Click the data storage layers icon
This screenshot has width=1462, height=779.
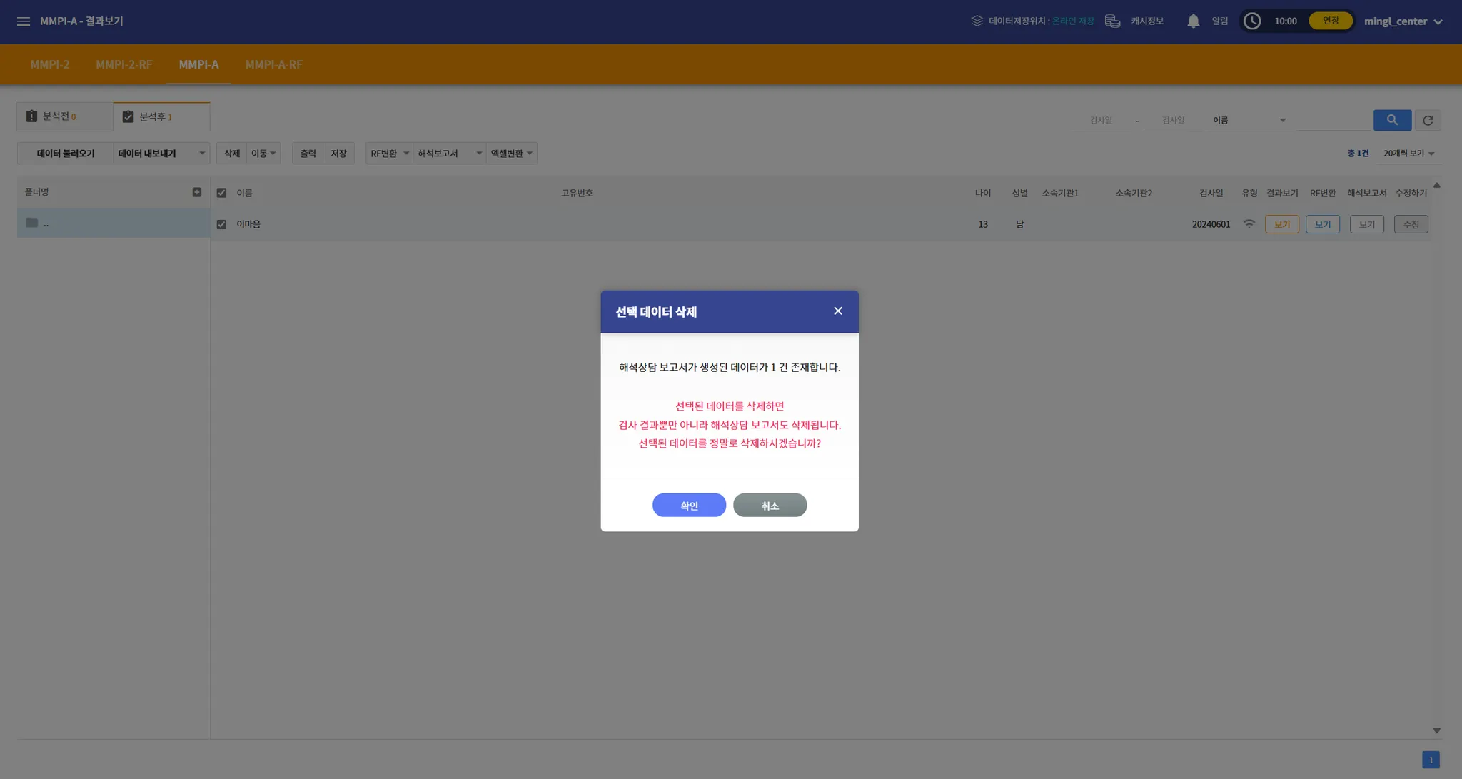pos(977,21)
